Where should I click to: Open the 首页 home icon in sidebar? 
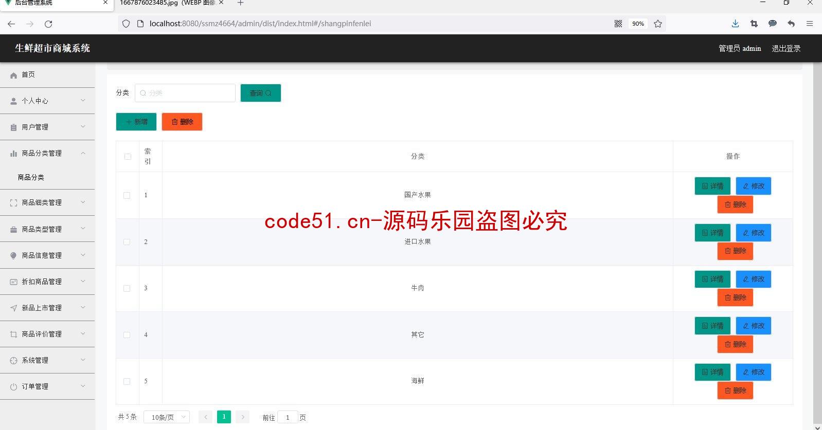(x=14, y=75)
